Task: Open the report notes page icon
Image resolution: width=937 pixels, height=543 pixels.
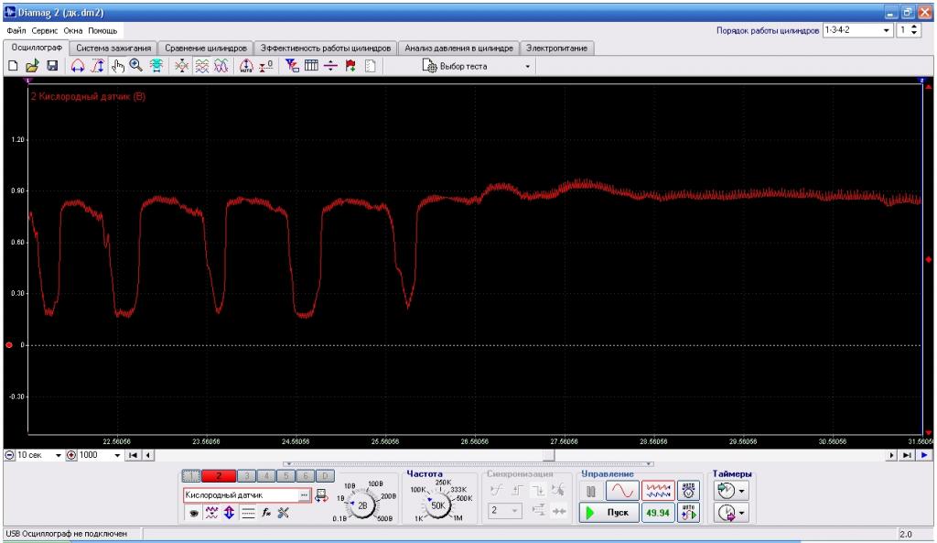Action: [370, 66]
